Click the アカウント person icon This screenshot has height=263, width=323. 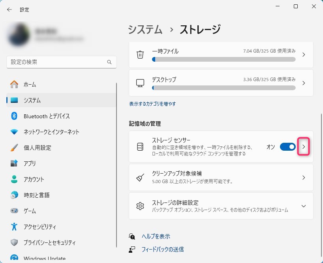(x=14, y=179)
